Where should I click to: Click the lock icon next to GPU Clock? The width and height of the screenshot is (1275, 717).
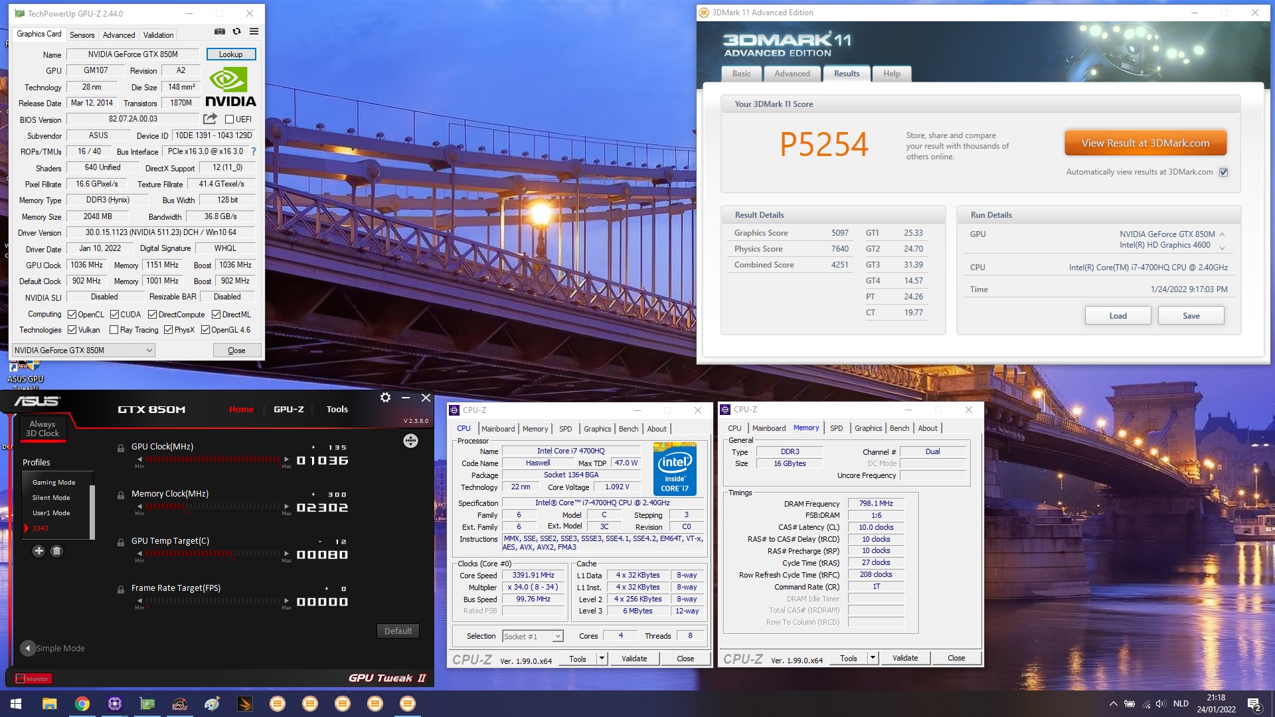click(x=121, y=447)
